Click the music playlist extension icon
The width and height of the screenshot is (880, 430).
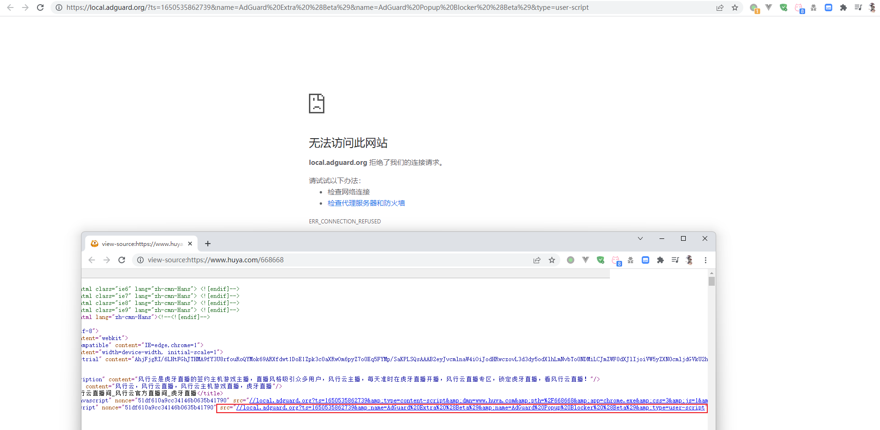[858, 8]
